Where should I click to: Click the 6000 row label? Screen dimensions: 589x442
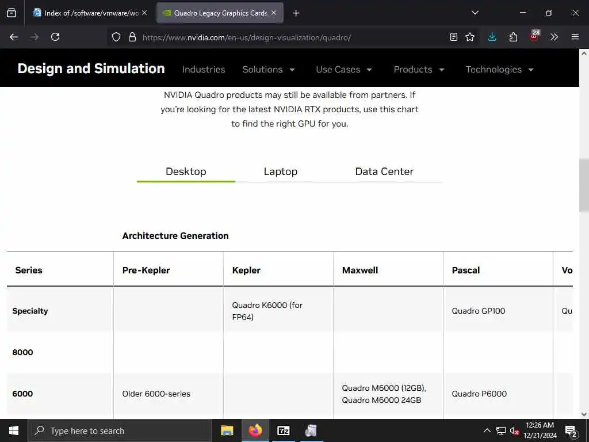[x=22, y=394]
